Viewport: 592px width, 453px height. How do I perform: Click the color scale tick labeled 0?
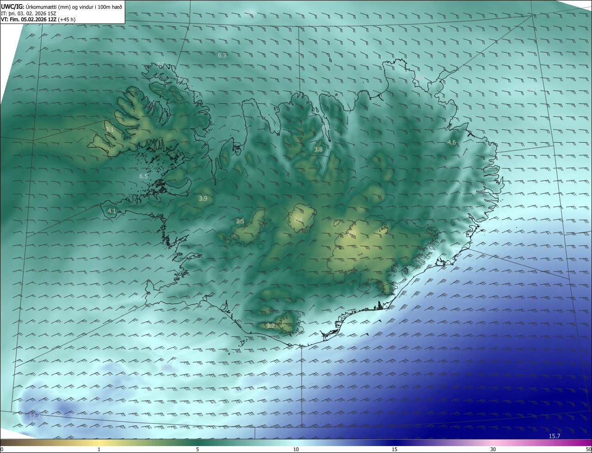(x=2, y=449)
